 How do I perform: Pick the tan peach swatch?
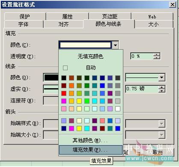point(72,109)
